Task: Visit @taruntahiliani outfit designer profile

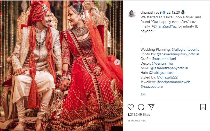Action: point(164,59)
